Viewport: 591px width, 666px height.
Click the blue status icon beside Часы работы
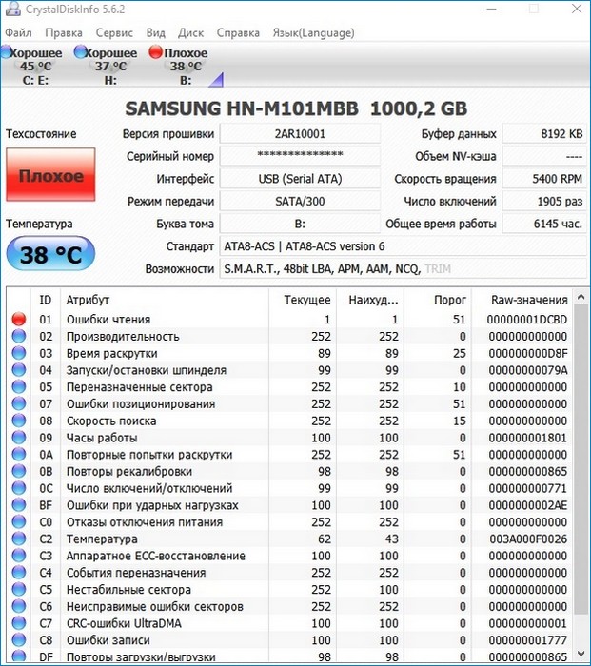click(x=17, y=439)
